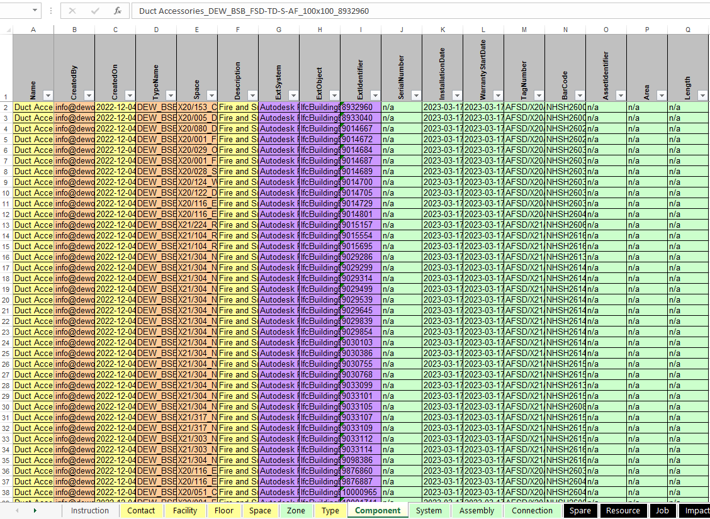The width and height of the screenshot is (710, 519).
Task: Open the TagNumber column filter dropdown
Action: [x=539, y=96]
